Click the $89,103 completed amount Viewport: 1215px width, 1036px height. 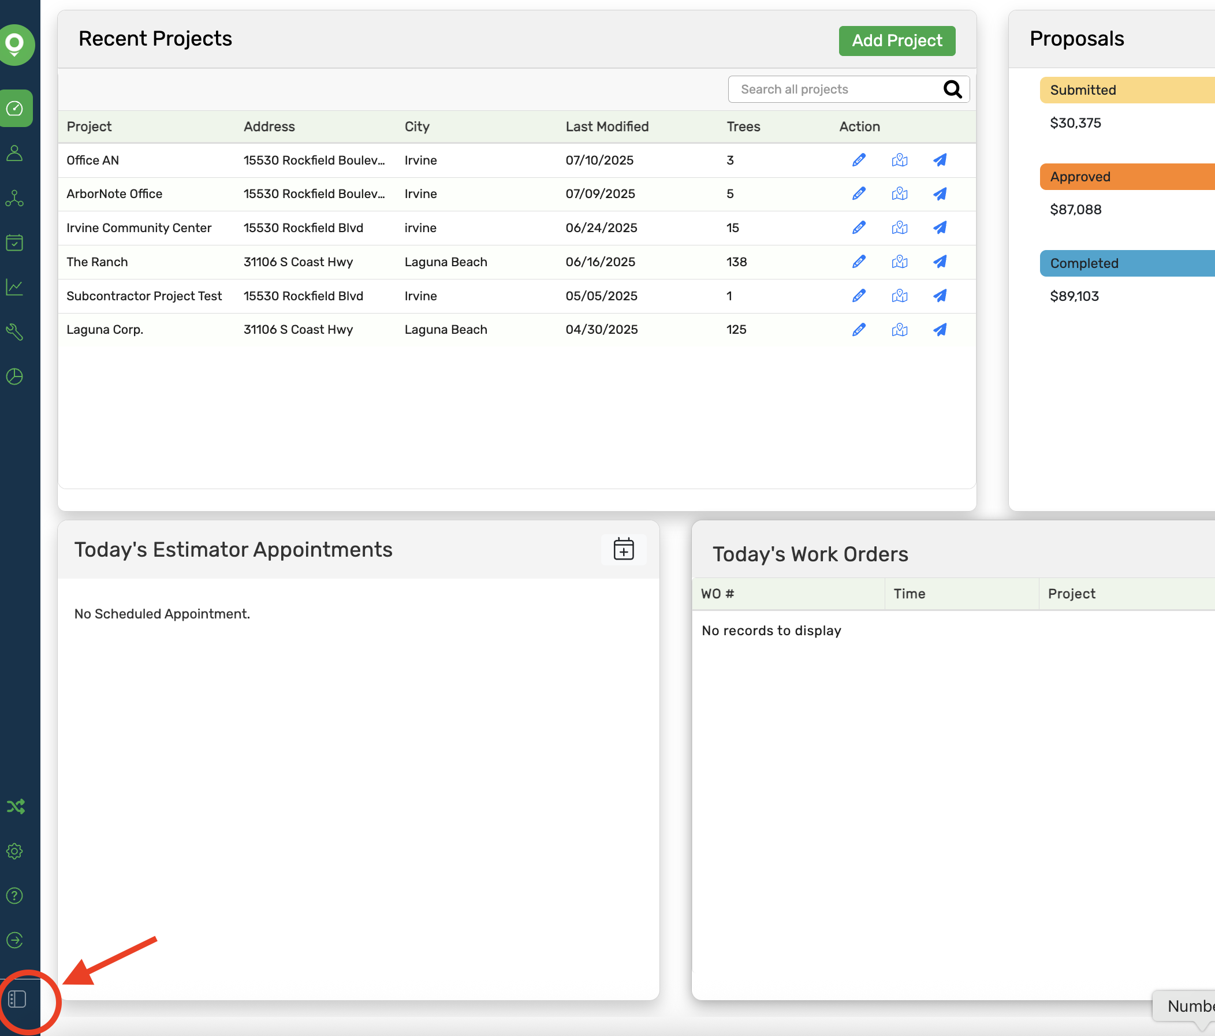1074,297
